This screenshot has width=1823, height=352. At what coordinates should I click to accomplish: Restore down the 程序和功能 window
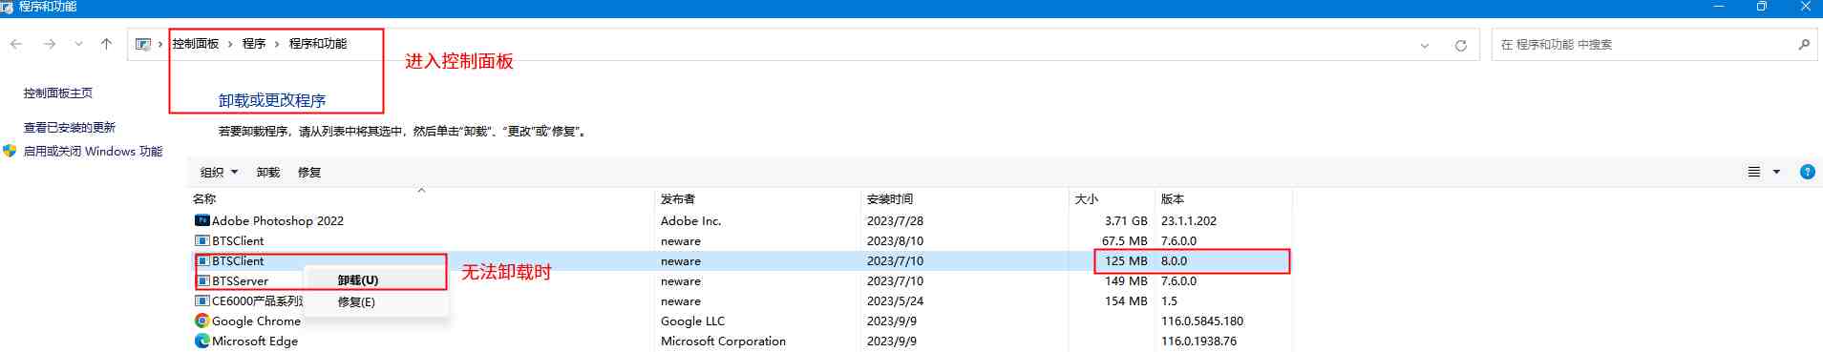(1762, 7)
